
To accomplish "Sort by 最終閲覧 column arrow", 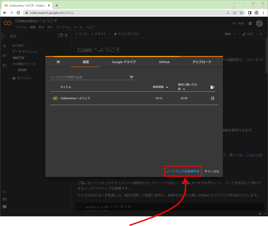I will (167, 87).
